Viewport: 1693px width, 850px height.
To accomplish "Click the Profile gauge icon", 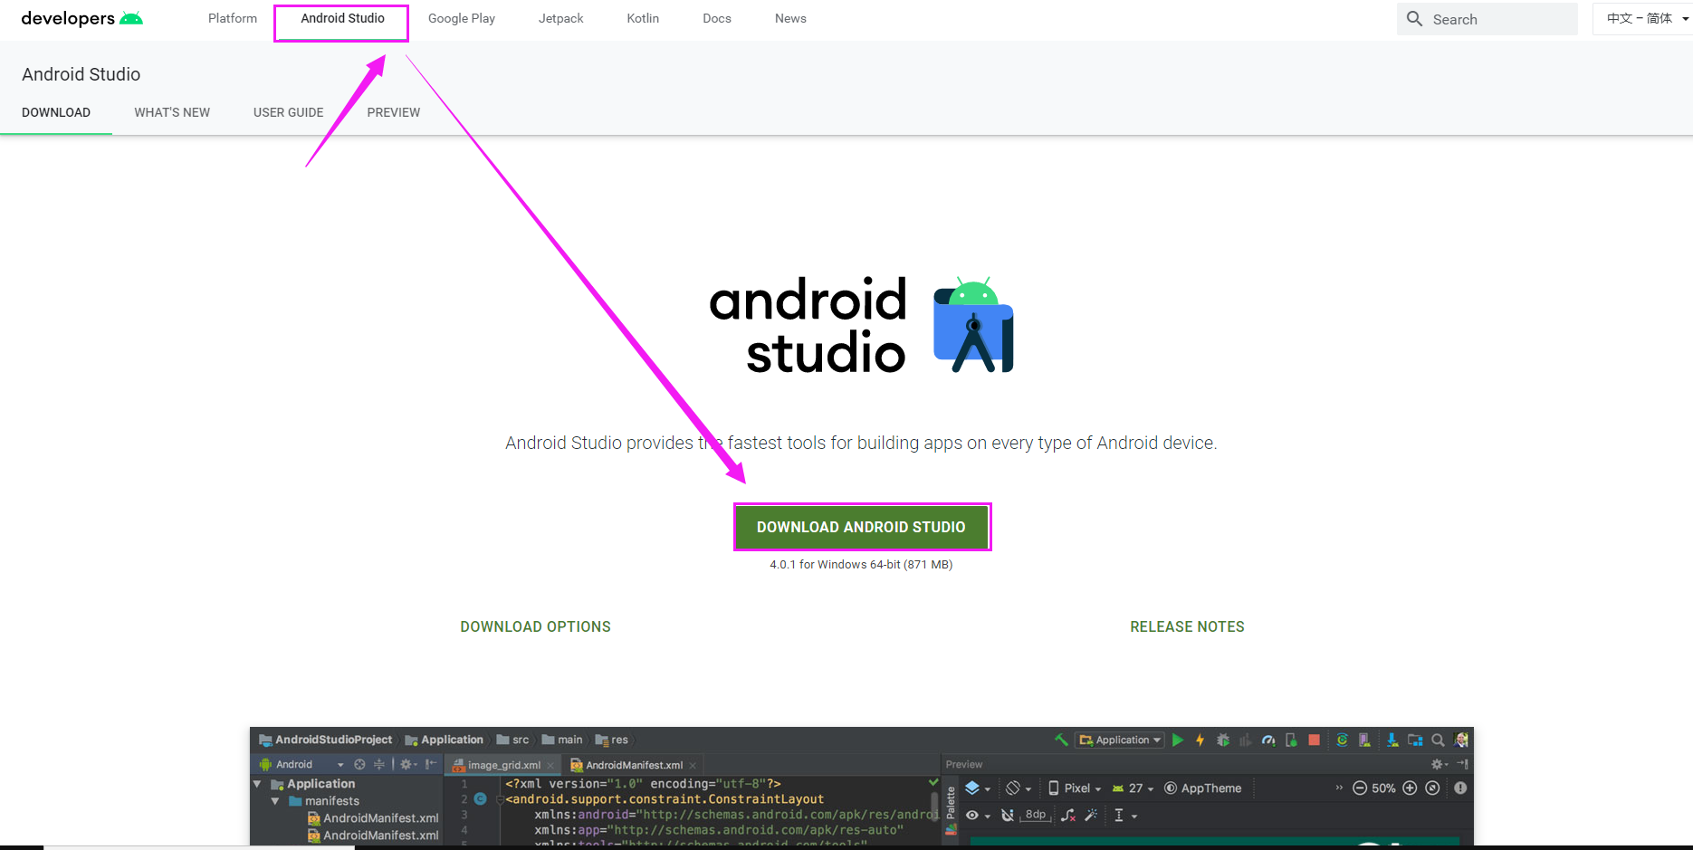I will [x=1268, y=740].
